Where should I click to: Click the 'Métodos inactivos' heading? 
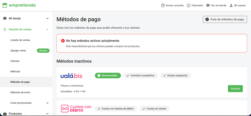(x=74, y=61)
